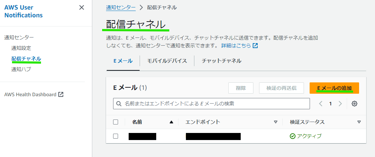Switch to the チャットチャネル tab
Image resolution: width=375 pixels, height=157 pixels.
(222, 61)
